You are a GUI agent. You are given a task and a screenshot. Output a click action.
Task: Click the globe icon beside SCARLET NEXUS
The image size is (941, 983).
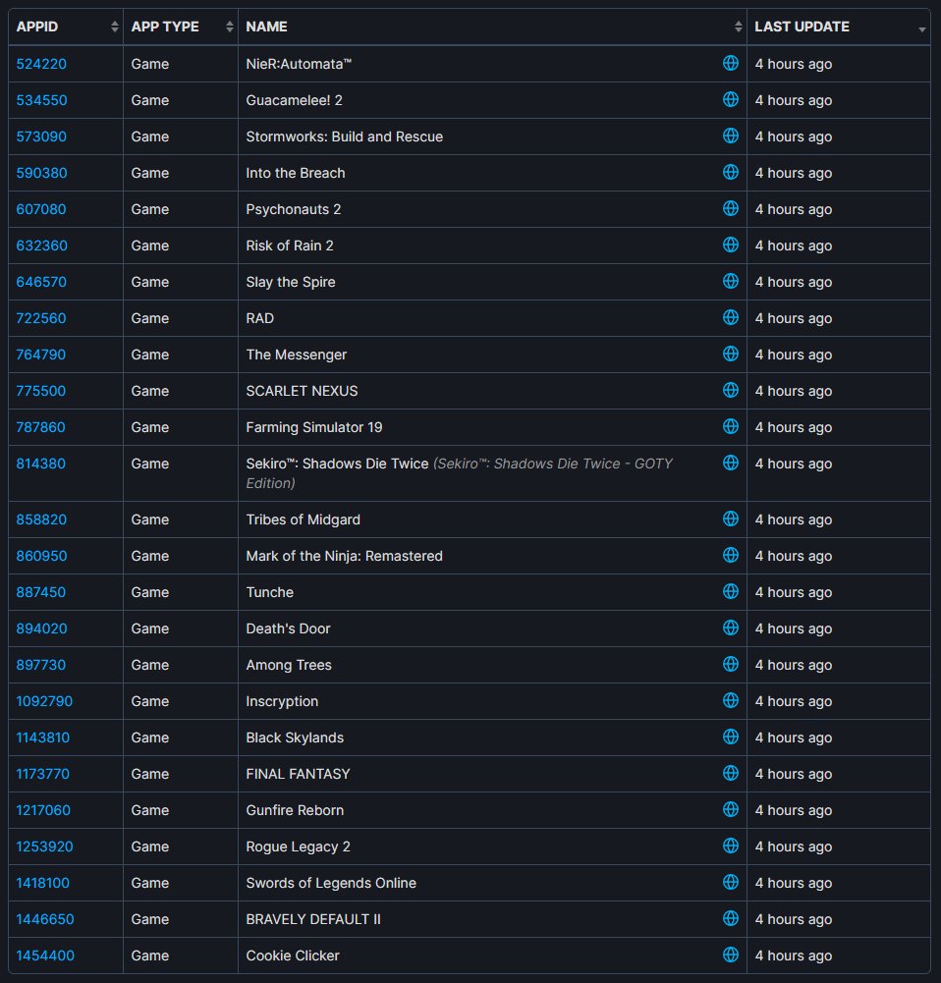[730, 390]
